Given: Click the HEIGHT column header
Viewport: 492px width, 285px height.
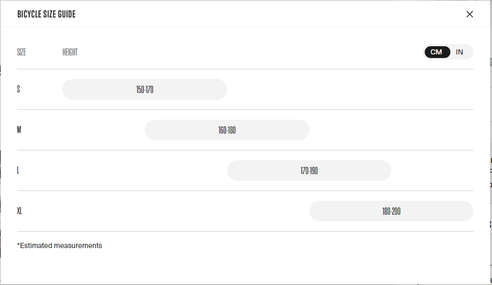Looking at the screenshot, I should [70, 52].
